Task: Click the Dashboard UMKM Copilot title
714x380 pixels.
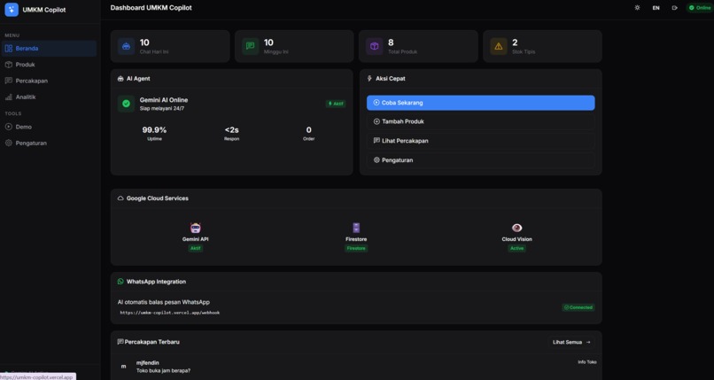Action: pyautogui.click(x=151, y=8)
